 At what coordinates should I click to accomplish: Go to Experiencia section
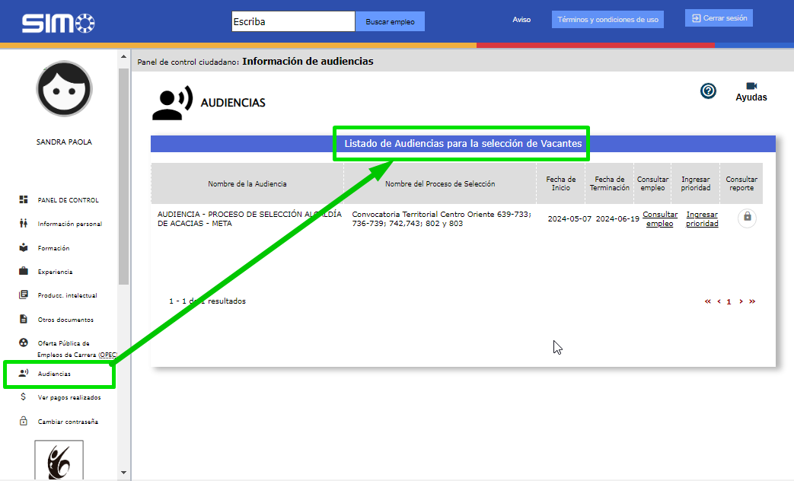point(55,272)
